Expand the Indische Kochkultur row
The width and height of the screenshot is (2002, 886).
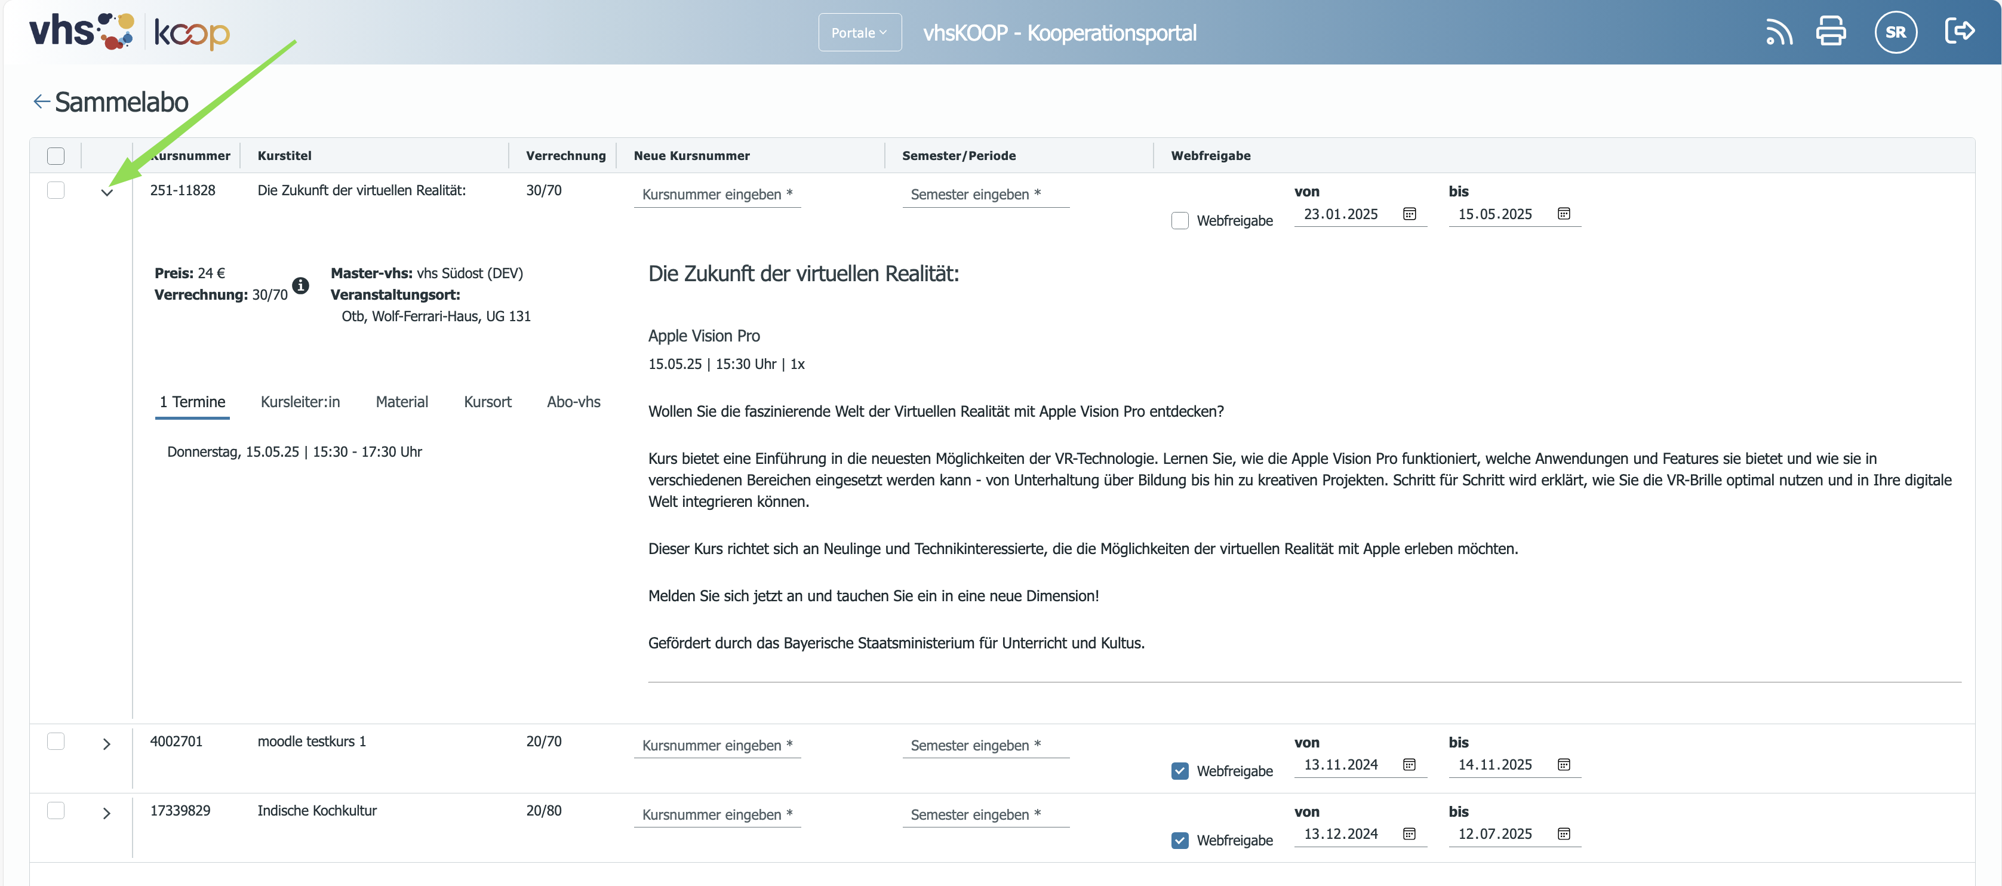click(x=107, y=813)
